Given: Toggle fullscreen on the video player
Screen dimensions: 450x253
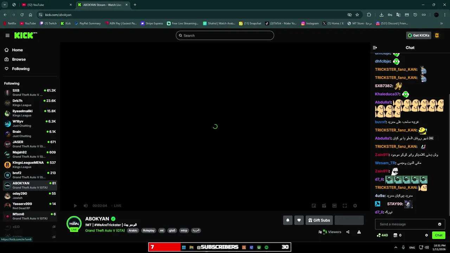Looking at the screenshot, I should (x=345, y=206).
